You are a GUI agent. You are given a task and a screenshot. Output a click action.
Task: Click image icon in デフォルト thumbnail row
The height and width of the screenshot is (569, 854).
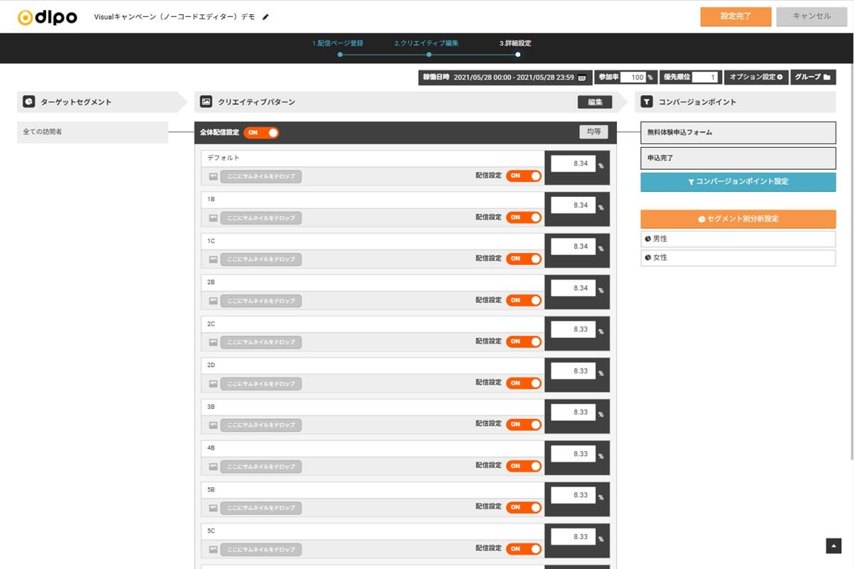click(x=213, y=176)
